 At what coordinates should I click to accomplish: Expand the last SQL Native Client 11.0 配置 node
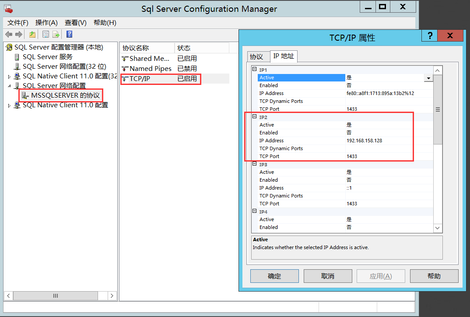point(9,106)
